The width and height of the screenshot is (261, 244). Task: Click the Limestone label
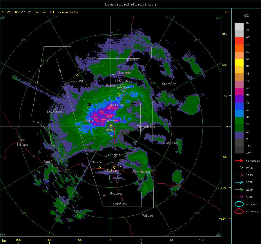[x=55, y=112]
